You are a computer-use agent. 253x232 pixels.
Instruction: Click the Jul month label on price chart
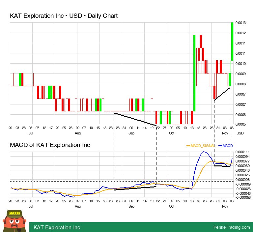tap(31, 133)
